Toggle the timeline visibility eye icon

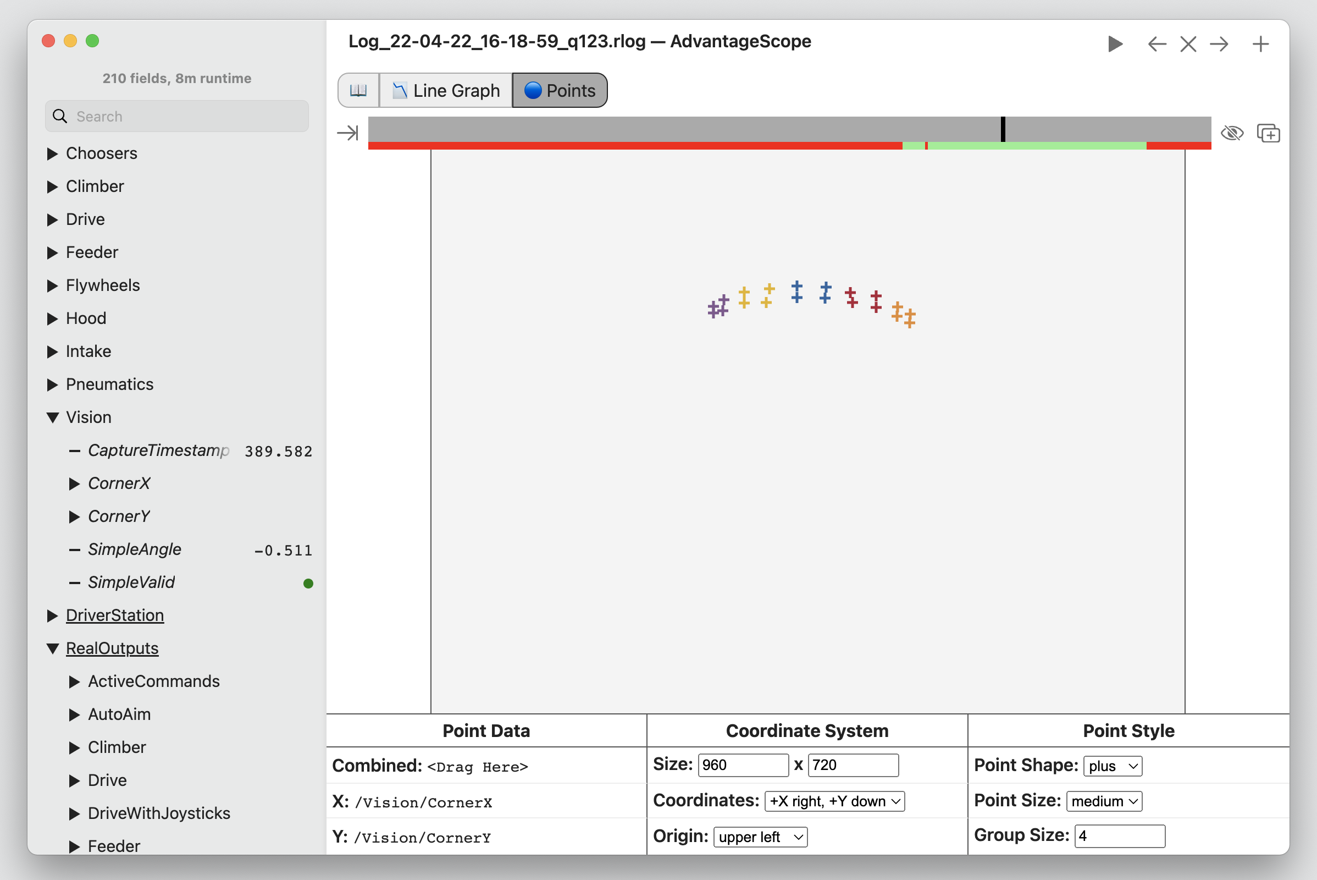coord(1232,133)
